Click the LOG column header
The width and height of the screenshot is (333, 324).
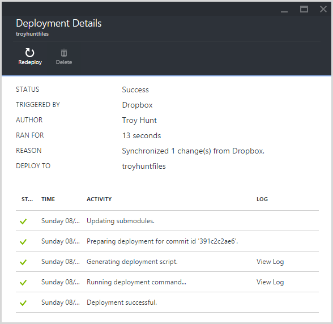262,199
